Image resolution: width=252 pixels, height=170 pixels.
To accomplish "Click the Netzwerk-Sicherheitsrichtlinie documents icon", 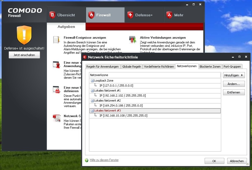I will [x=57, y=118].
